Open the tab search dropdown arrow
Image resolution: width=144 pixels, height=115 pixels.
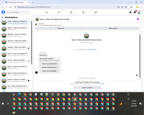tap(2, 2)
